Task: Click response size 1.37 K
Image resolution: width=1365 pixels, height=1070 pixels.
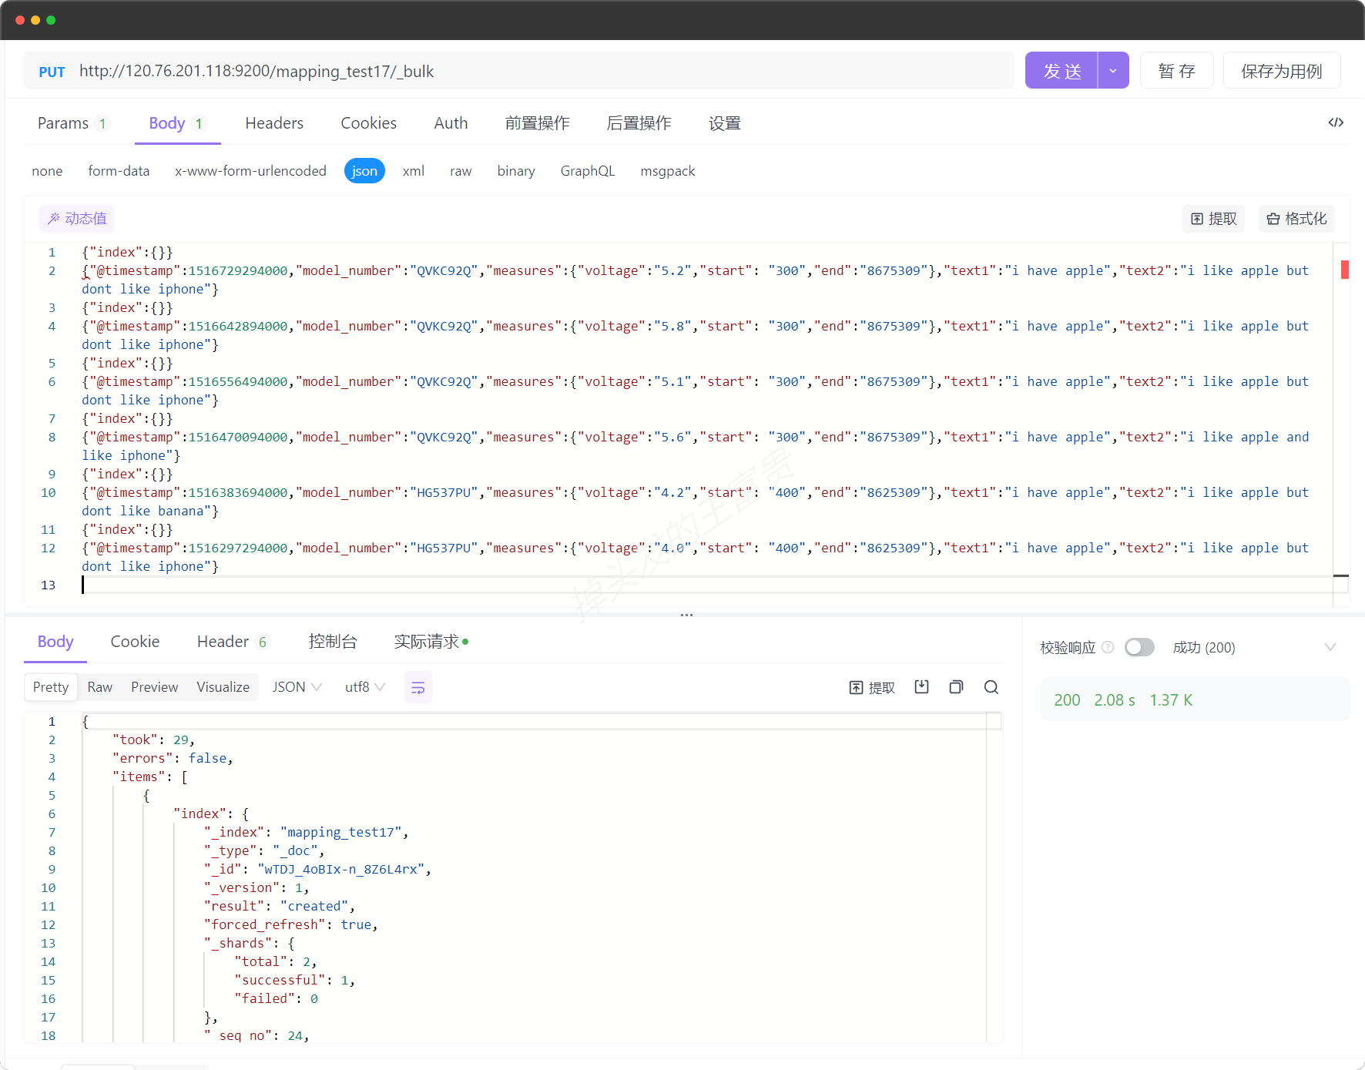Action: [x=1171, y=699]
